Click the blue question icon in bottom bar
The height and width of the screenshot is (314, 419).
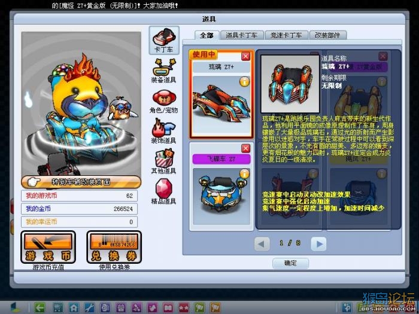click(347, 308)
